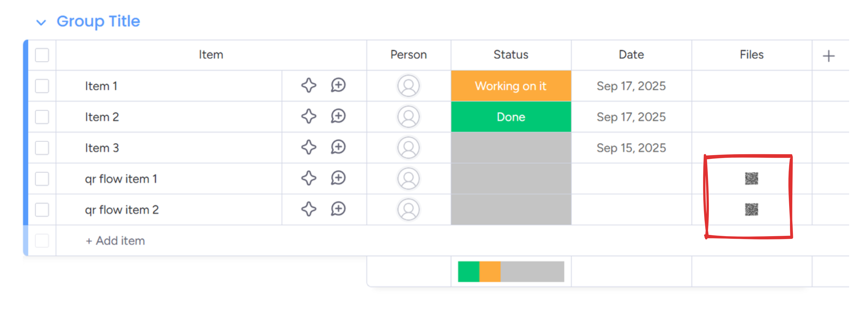Click the person avatar for qr flow item 2
Image resolution: width=855 pixels, height=309 pixels.
[x=408, y=210]
